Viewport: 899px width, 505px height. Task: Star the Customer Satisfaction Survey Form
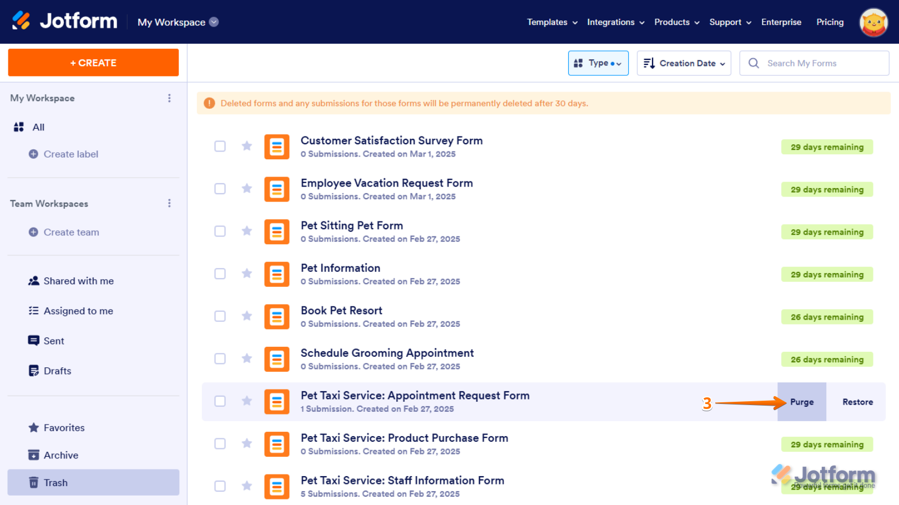[x=247, y=146]
